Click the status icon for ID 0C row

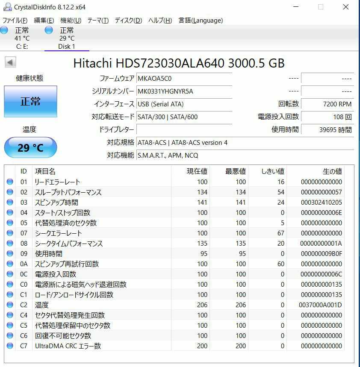click(10, 274)
